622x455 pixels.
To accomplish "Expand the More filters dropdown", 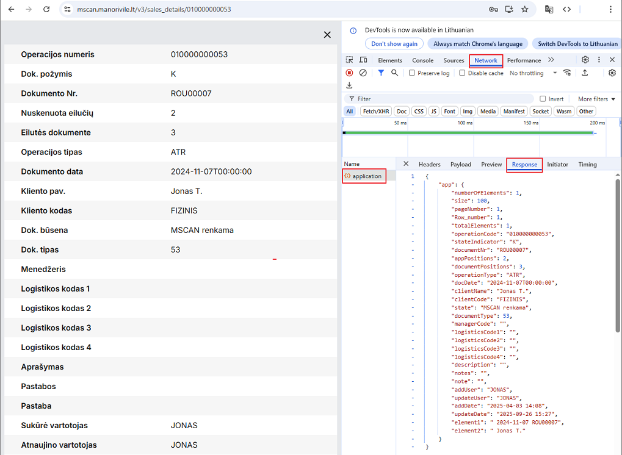I will pyautogui.click(x=596, y=99).
